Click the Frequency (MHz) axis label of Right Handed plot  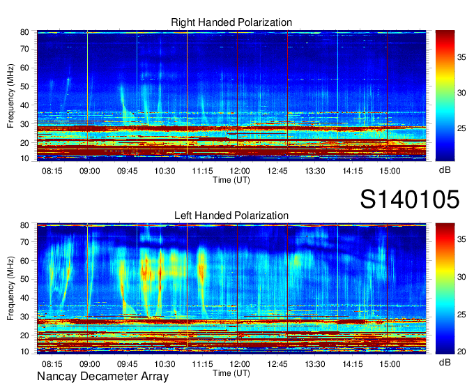tap(10, 96)
